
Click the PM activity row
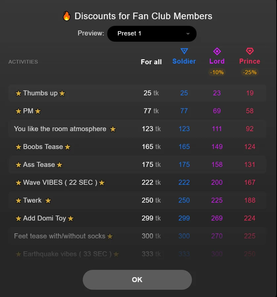(x=137, y=111)
